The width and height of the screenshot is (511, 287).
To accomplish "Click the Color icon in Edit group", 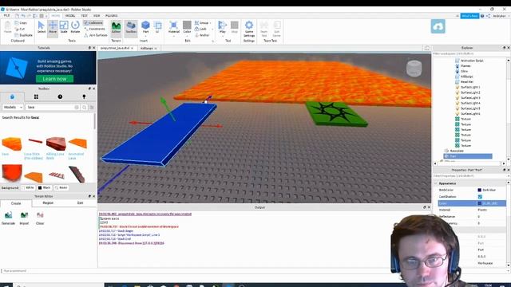I will coord(187,25).
